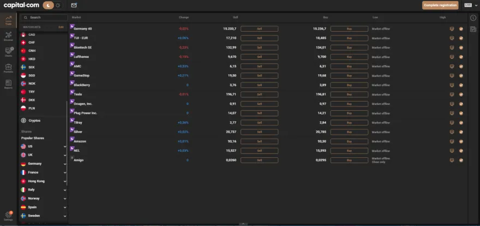The image size is (480, 226).
Task: Focus the market Search field
Action: [x=44, y=17]
